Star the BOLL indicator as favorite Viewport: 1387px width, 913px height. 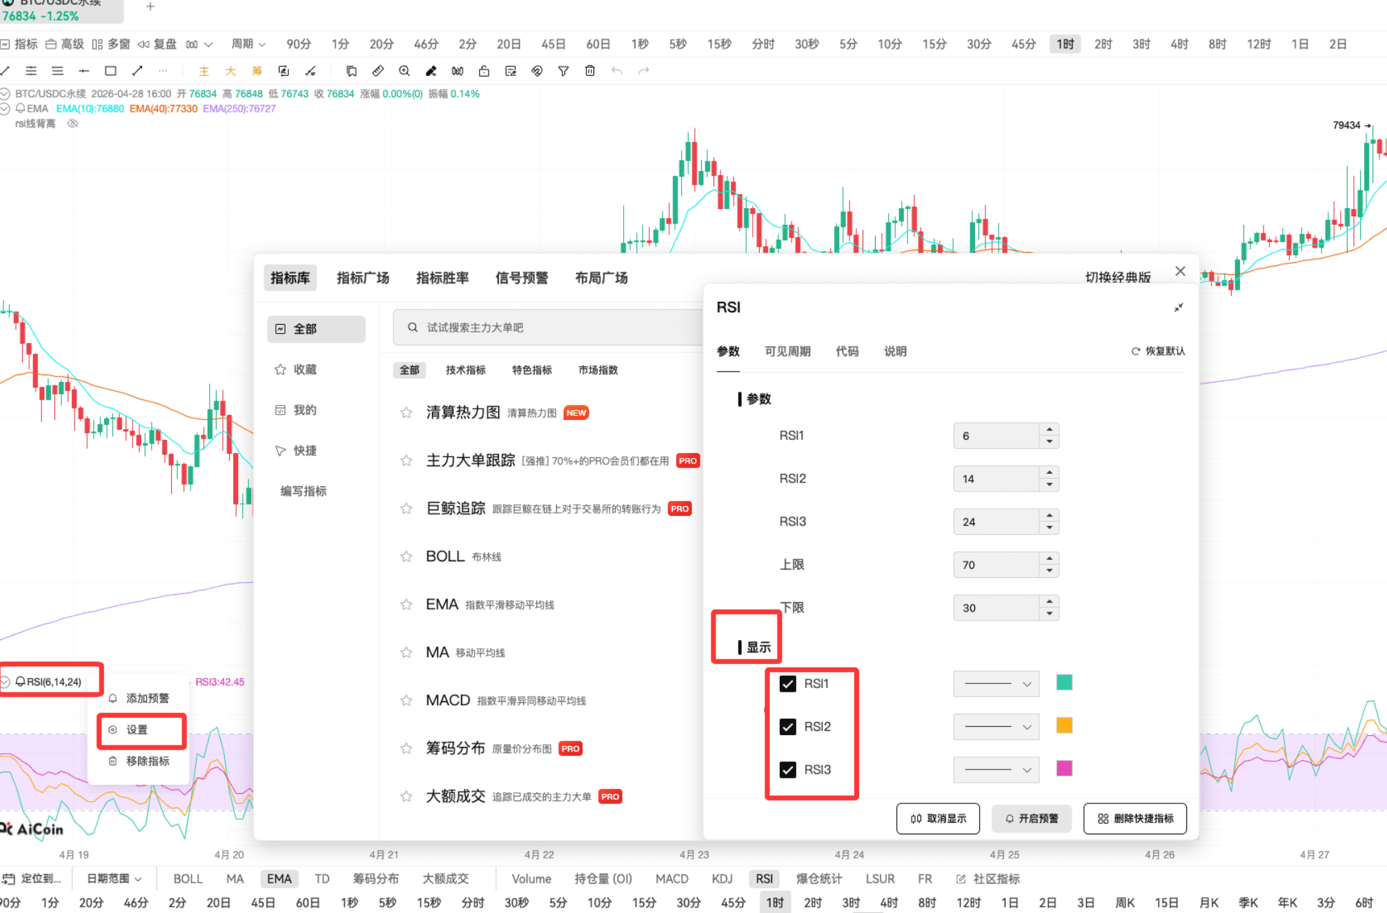tap(406, 556)
